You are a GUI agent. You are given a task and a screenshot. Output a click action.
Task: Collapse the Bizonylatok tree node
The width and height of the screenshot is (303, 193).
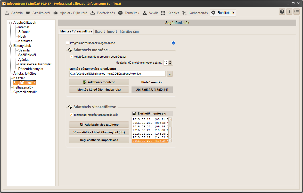(11, 46)
